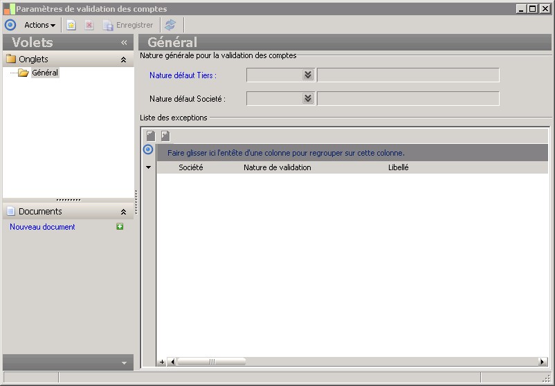Collapse the Volets panel with double chevron
The image size is (555, 386).
(x=124, y=43)
